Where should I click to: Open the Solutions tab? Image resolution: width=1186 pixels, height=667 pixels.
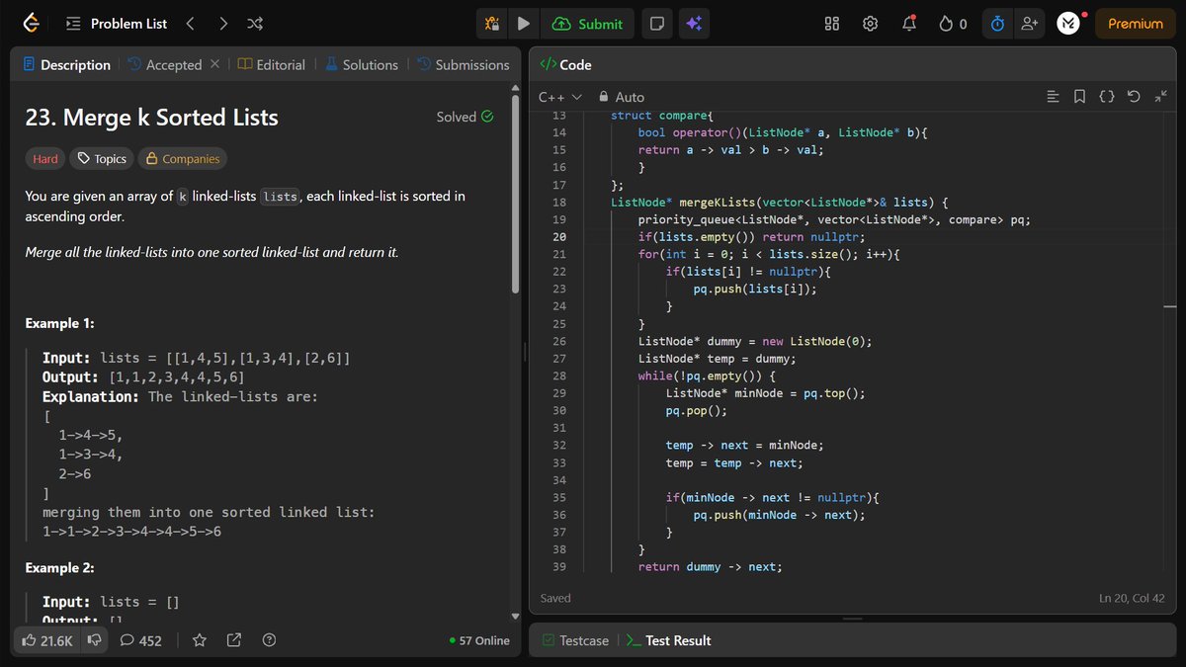(361, 64)
